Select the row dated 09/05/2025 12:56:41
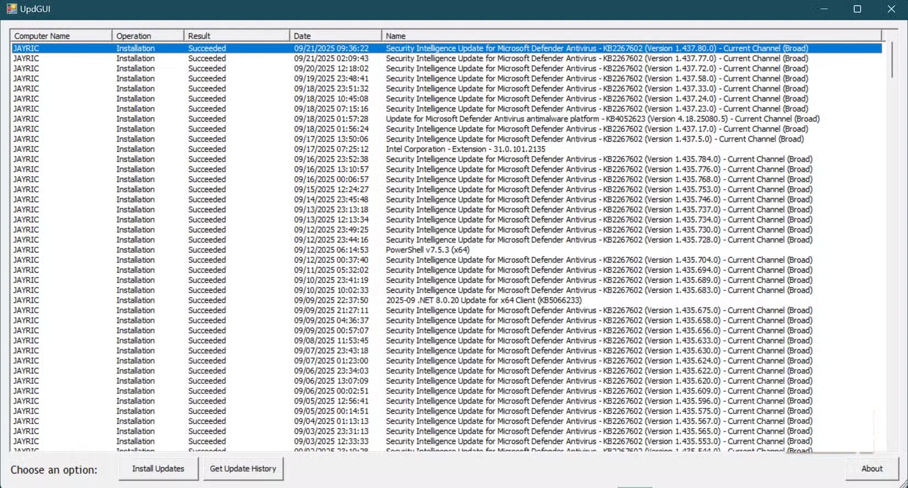The height and width of the screenshot is (488, 908). pyautogui.click(x=446, y=401)
